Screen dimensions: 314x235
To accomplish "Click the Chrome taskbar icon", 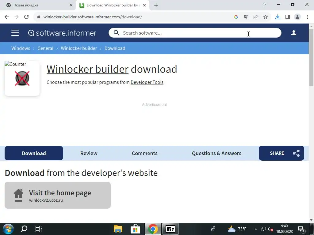I will click(153, 229).
